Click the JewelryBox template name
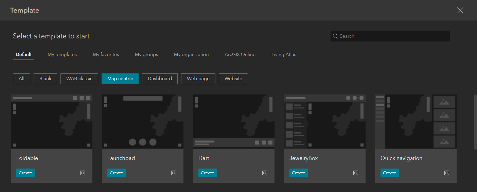The image size is (477, 192). [x=304, y=158]
